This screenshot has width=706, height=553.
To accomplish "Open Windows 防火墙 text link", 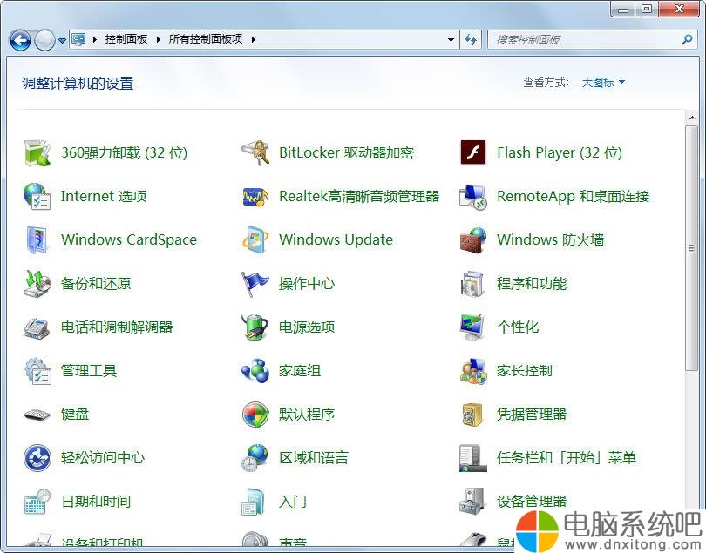I will [550, 239].
